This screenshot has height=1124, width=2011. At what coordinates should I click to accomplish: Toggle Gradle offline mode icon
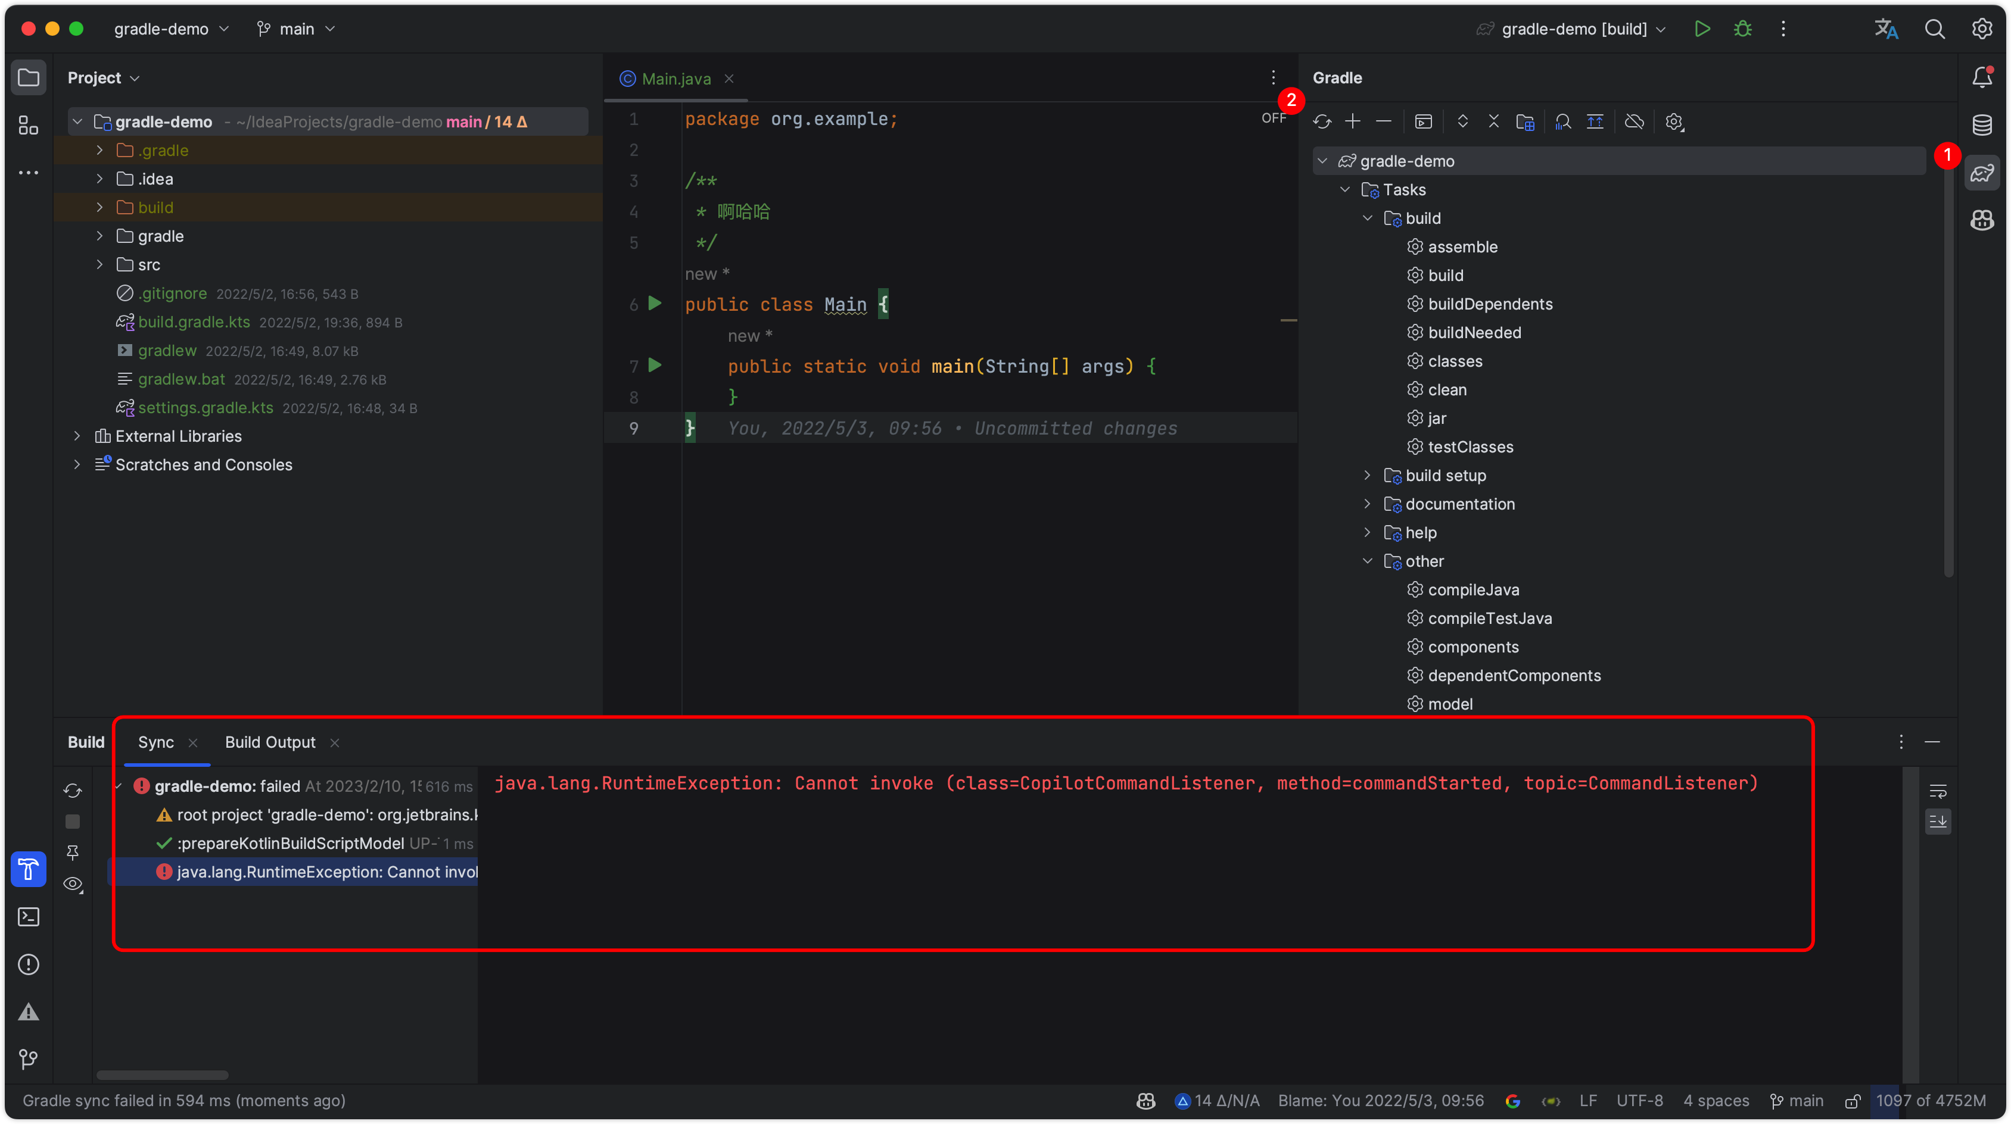pyautogui.click(x=1634, y=121)
